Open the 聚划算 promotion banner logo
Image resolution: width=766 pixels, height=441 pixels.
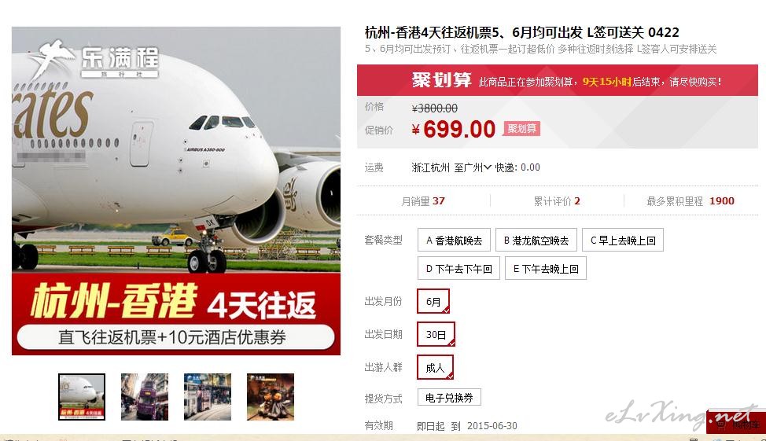click(442, 80)
